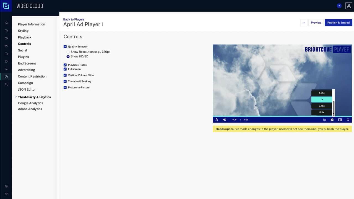Toggle the Thumbnail Seeking checkbox
The width and height of the screenshot is (354, 199).
65,81
